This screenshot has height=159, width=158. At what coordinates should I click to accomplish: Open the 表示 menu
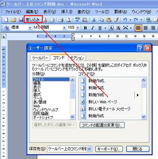[50, 12]
